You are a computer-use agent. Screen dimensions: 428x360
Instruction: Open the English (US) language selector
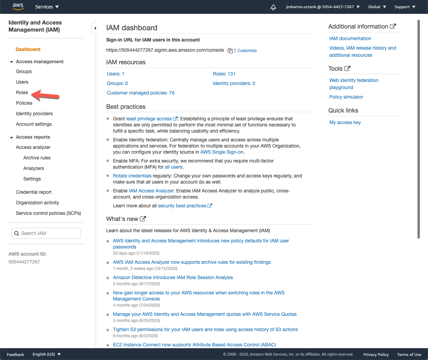pyautogui.click(x=46, y=354)
